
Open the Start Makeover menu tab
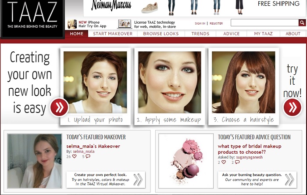(x=113, y=34)
